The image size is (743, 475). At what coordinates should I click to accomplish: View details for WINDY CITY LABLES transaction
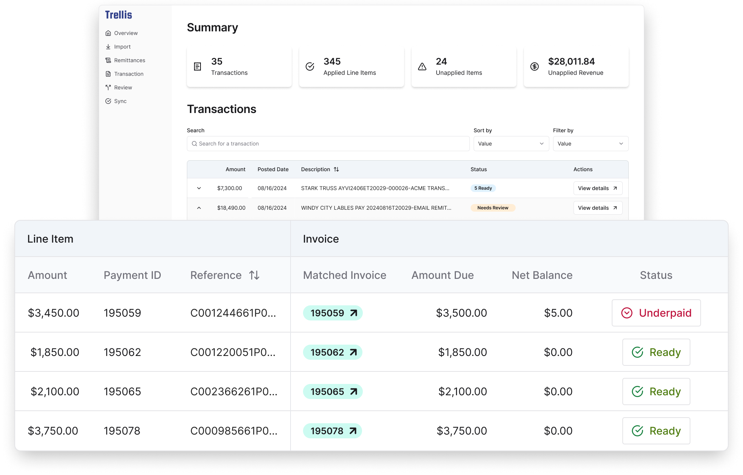click(x=598, y=208)
